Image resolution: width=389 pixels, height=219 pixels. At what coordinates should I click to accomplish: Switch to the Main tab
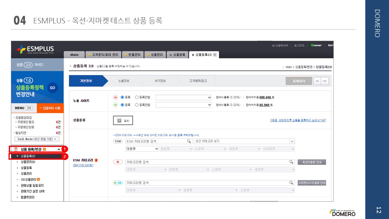[x=74, y=55]
